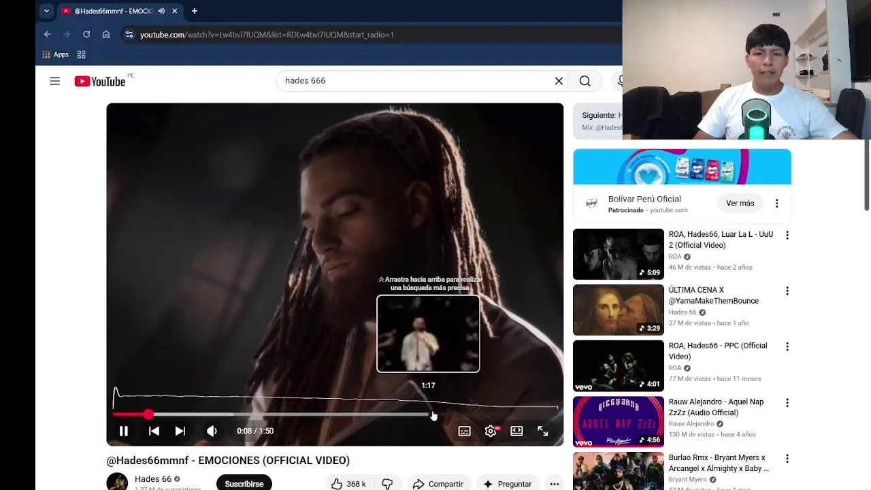Open options for Burlao Rmx video
The image size is (871, 490).
[x=787, y=459]
